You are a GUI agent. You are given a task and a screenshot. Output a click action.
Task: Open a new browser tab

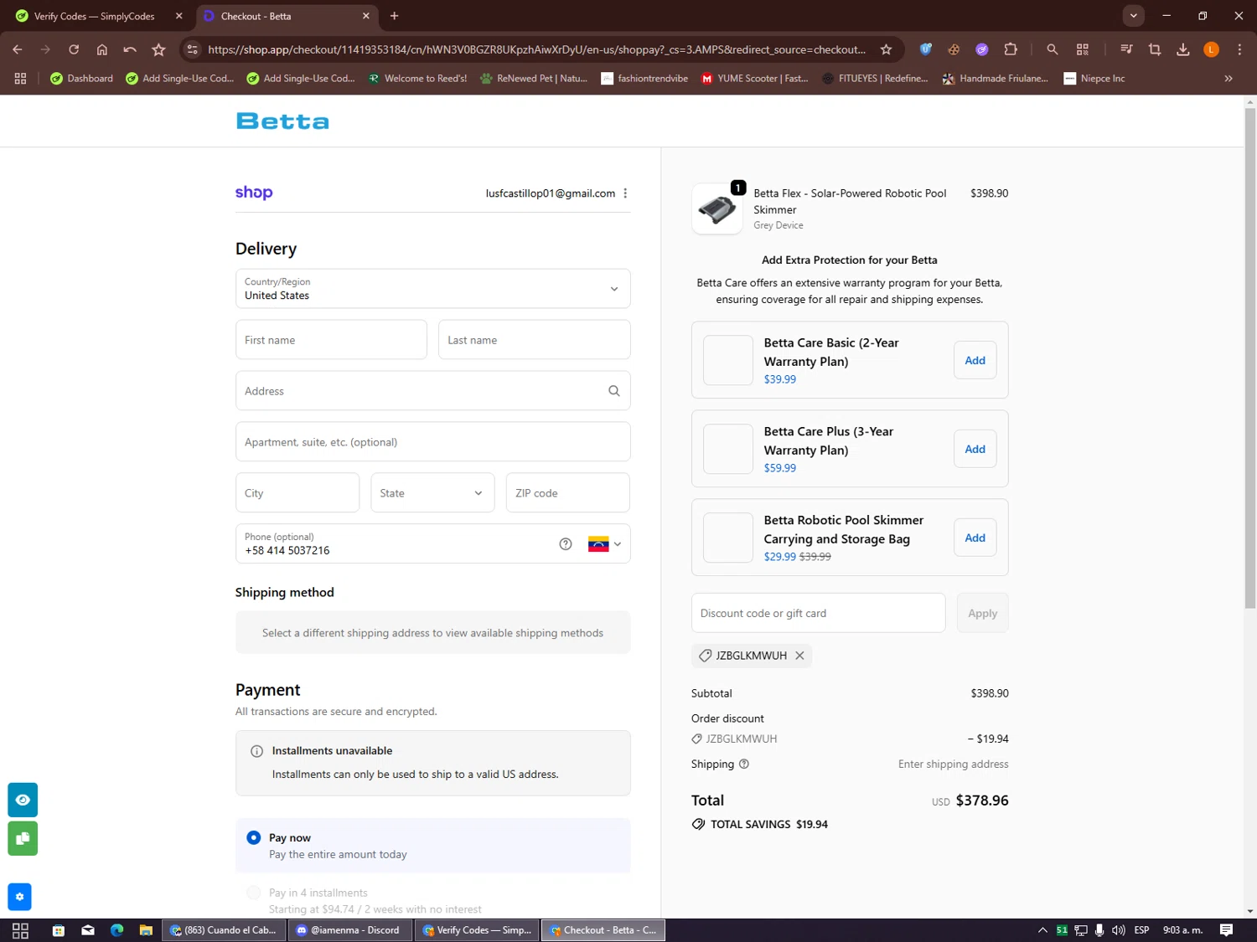coord(395,16)
